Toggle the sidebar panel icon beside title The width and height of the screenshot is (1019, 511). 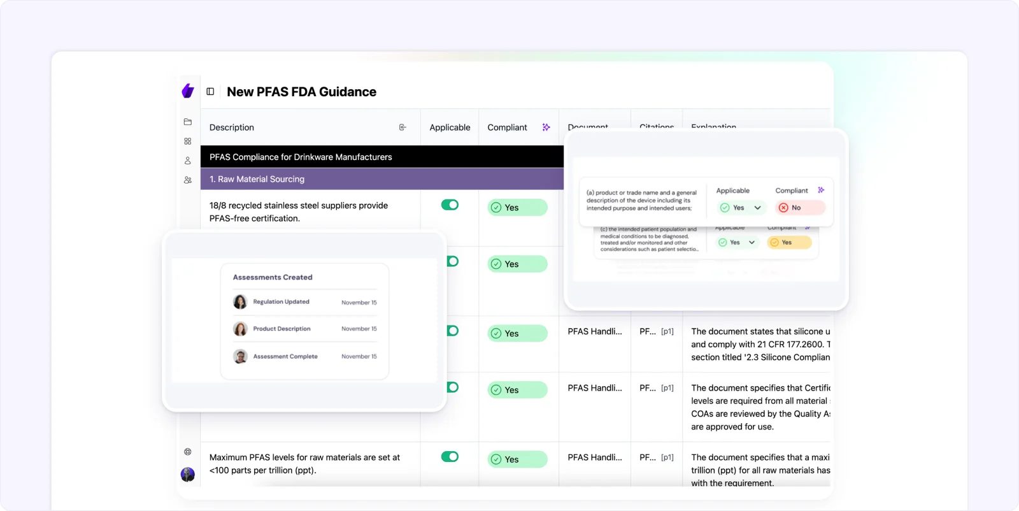point(210,92)
